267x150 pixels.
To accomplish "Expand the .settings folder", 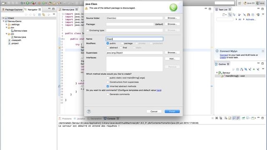I will pyautogui.click(x=7, y=24).
